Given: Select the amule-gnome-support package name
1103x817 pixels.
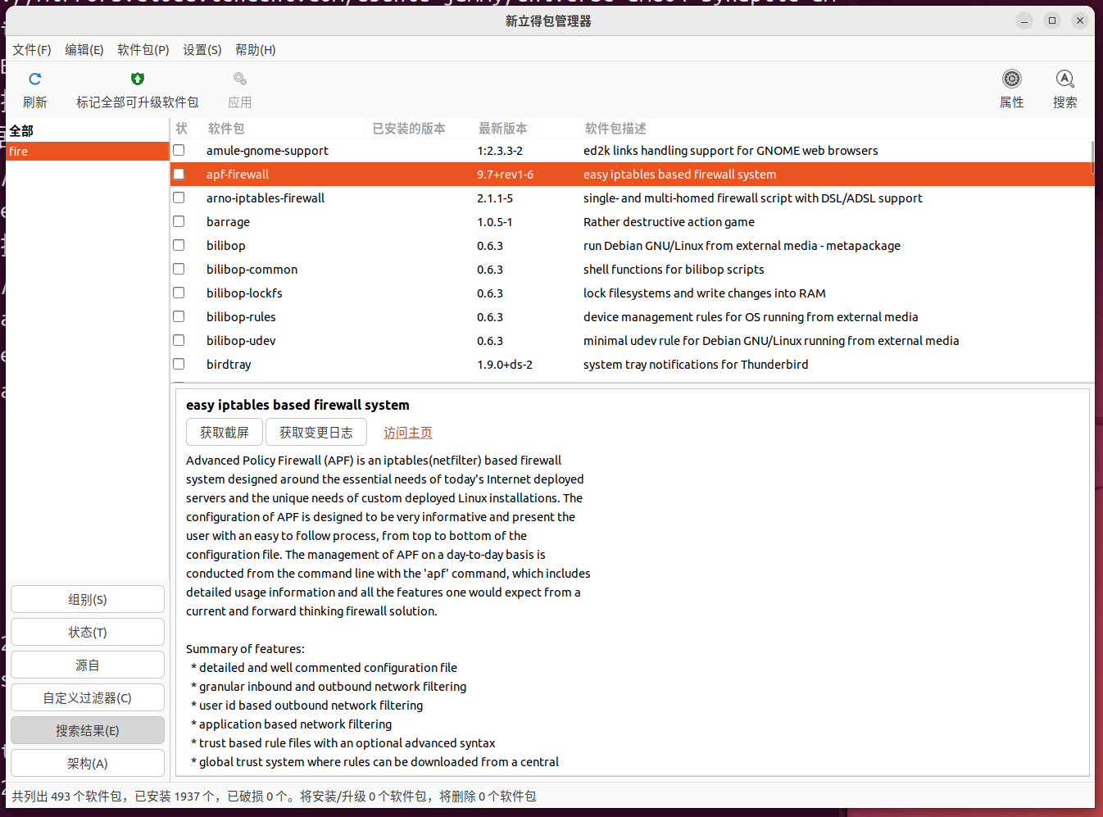Looking at the screenshot, I should click(267, 151).
